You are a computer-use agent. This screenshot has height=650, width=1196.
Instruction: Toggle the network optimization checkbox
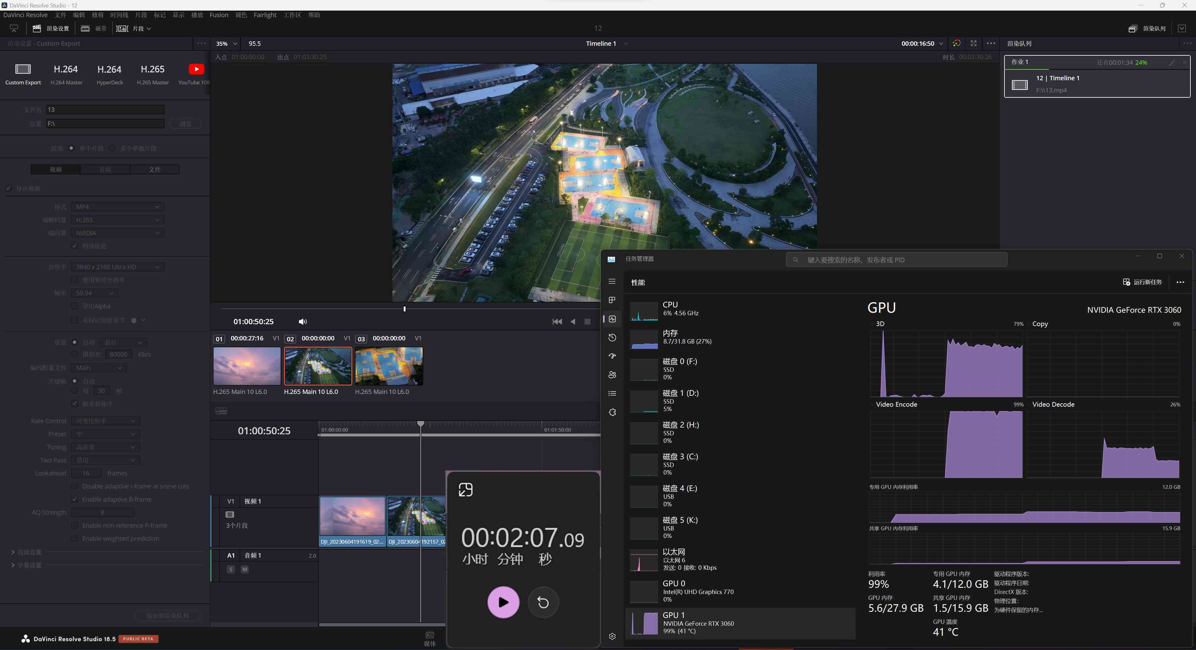[x=75, y=246]
